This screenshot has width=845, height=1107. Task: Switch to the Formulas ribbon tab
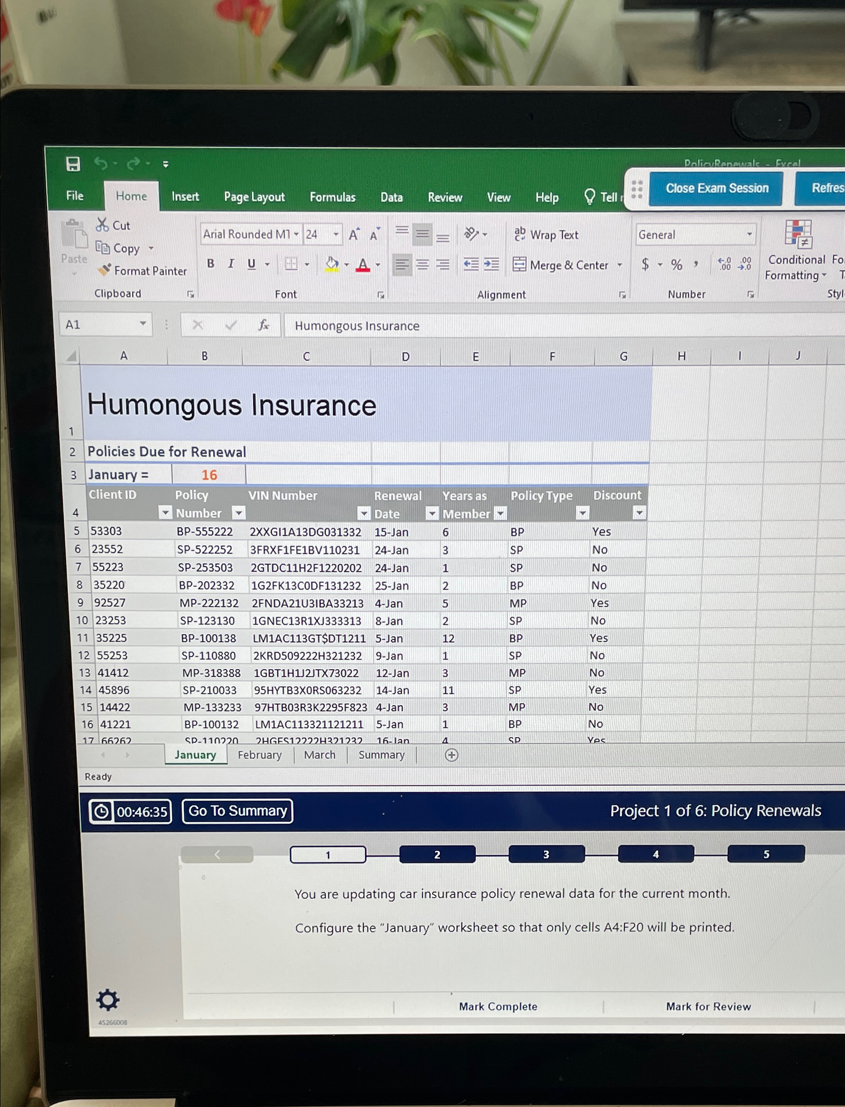click(333, 197)
